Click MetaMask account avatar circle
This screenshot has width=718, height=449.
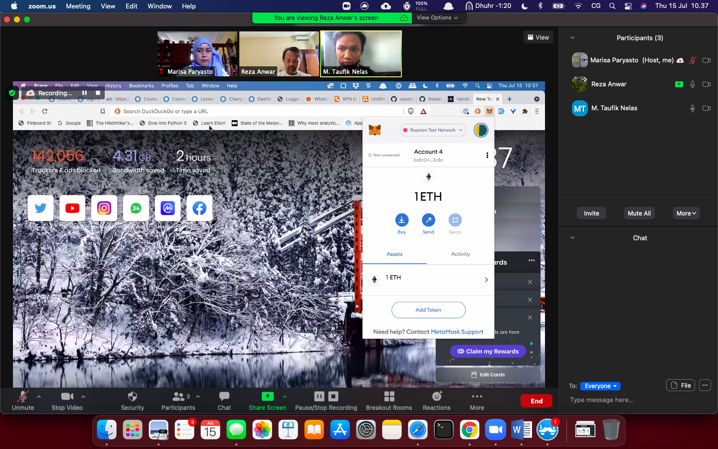pyautogui.click(x=481, y=130)
